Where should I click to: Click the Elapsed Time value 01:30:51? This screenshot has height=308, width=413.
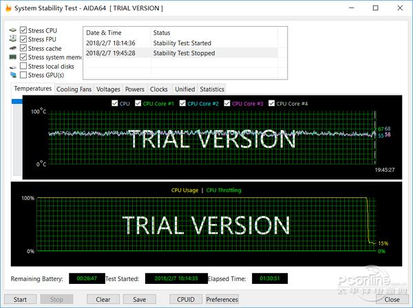(x=270, y=278)
